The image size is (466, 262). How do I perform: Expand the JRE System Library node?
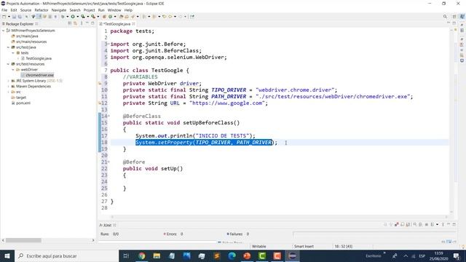[8, 81]
